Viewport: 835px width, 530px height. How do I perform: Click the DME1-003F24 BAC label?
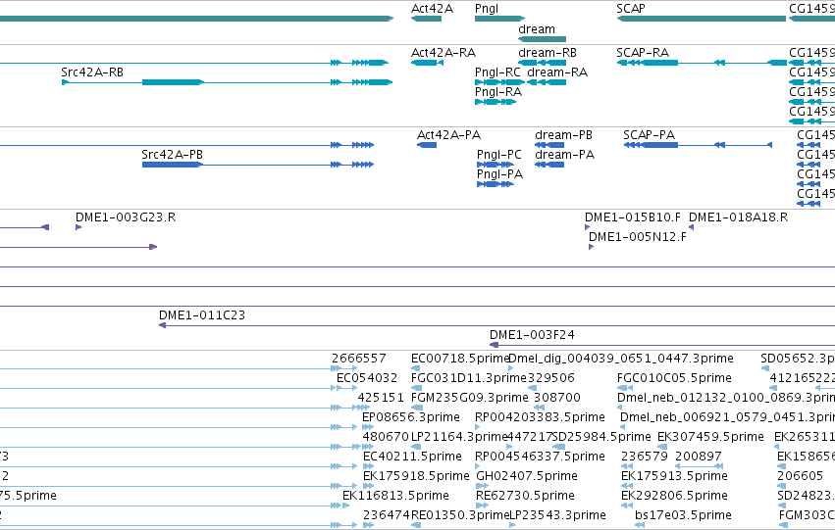532,335
